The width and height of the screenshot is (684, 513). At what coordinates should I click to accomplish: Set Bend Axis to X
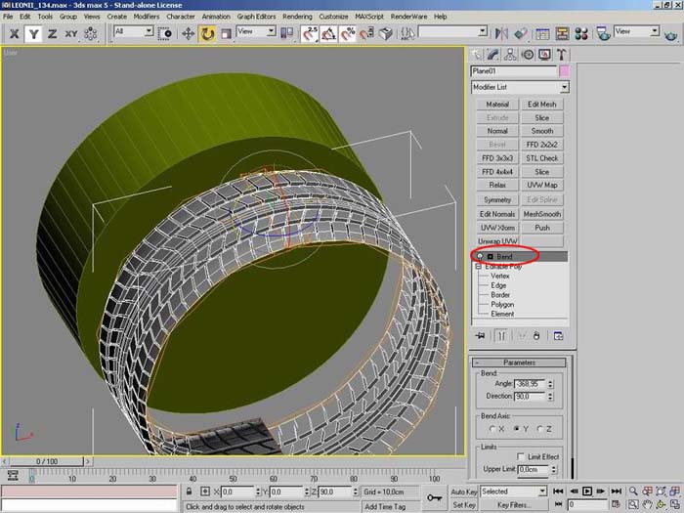[x=491, y=429]
